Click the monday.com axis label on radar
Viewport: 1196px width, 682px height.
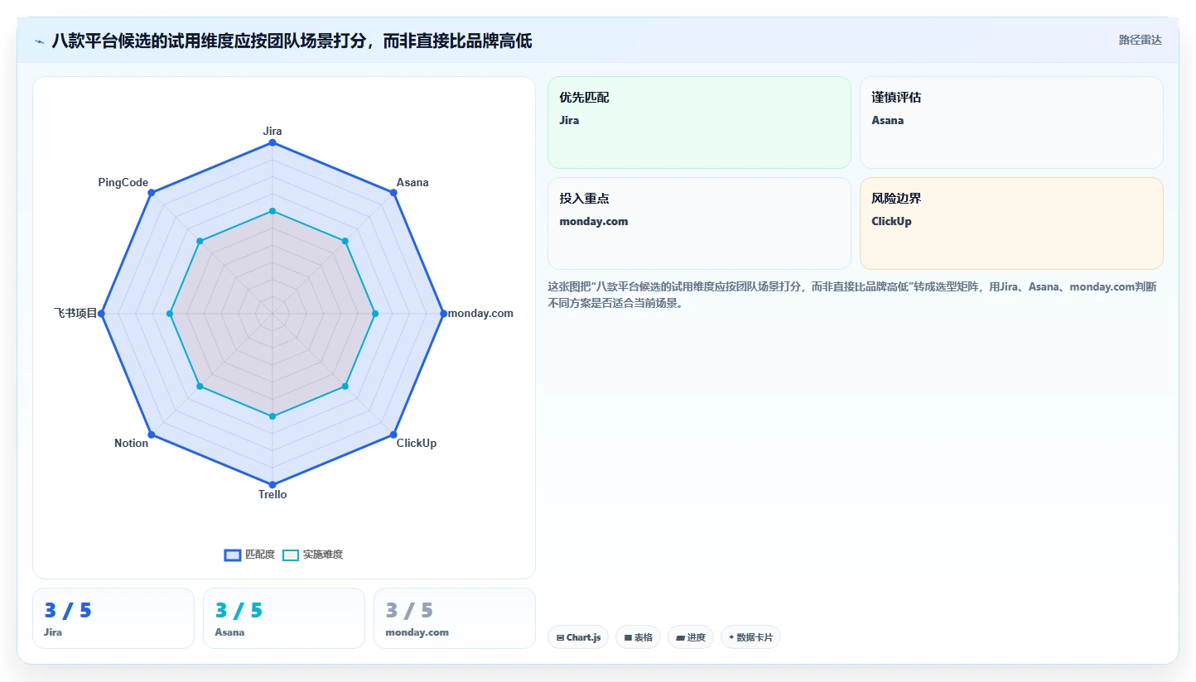(480, 313)
